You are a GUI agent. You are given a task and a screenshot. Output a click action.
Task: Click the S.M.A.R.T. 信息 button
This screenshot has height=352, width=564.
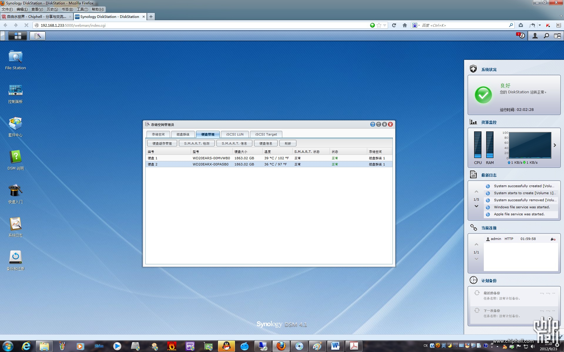tap(234, 143)
